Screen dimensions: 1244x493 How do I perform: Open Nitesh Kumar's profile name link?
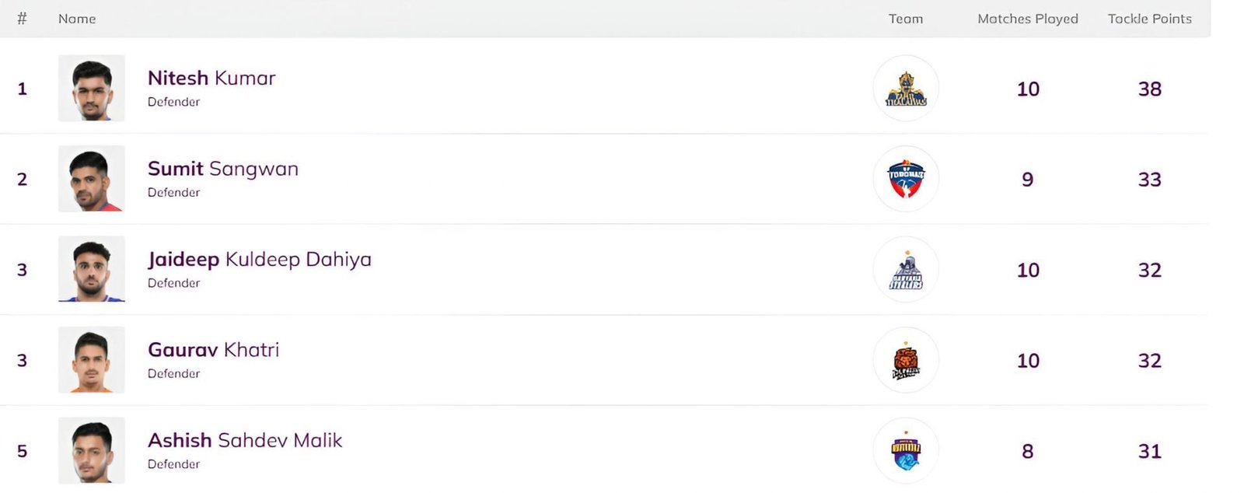pos(211,79)
